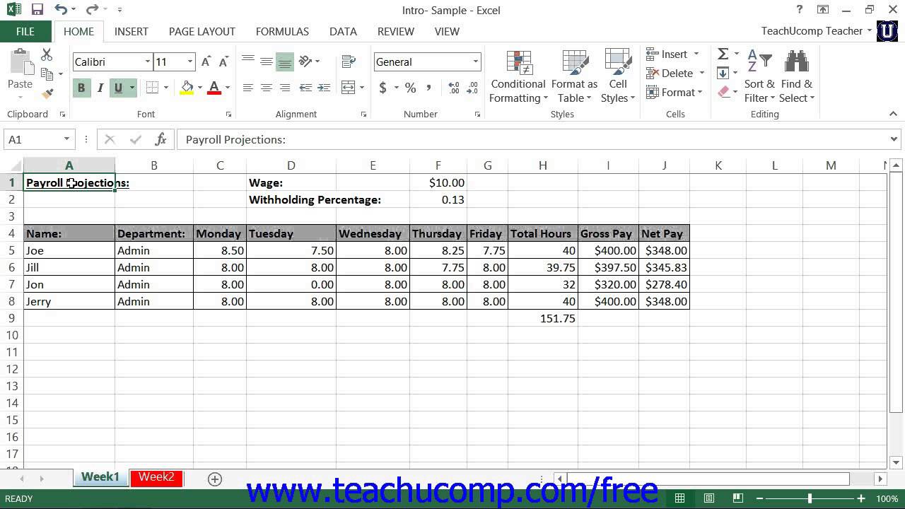This screenshot has width=905, height=509.
Task: Toggle Italic formatting
Action: pyautogui.click(x=100, y=88)
